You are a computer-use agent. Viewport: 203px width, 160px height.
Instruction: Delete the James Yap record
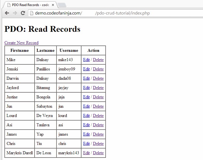[x=98, y=134]
